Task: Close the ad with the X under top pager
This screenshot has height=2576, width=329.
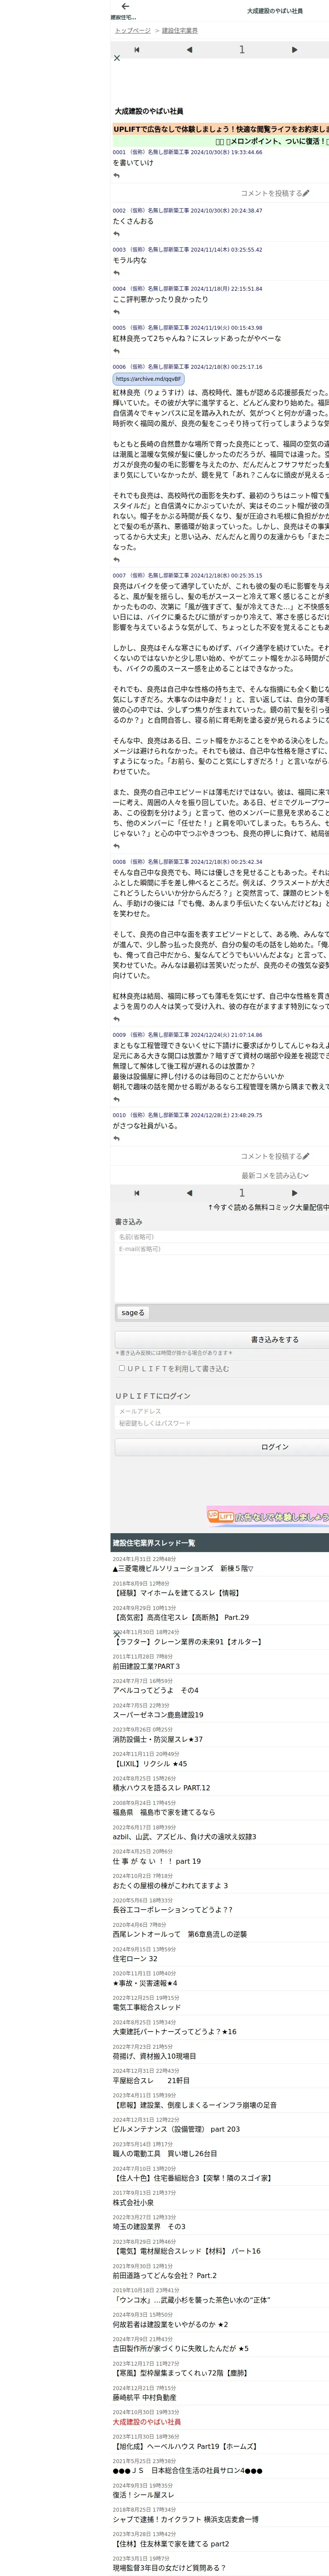Action: click(x=117, y=58)
